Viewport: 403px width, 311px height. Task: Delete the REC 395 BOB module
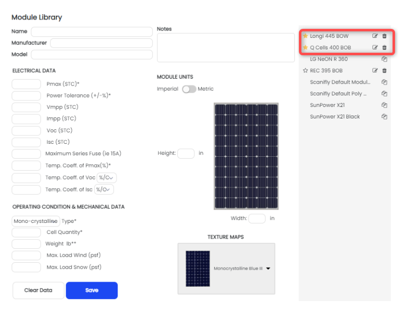(x=384, y=70)
